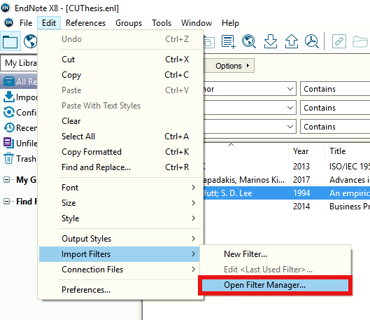
Task: Collapse the Find Full Text tree node
Action: click(6, 202)
